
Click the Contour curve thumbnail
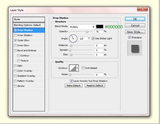click(x=73, y=68)
